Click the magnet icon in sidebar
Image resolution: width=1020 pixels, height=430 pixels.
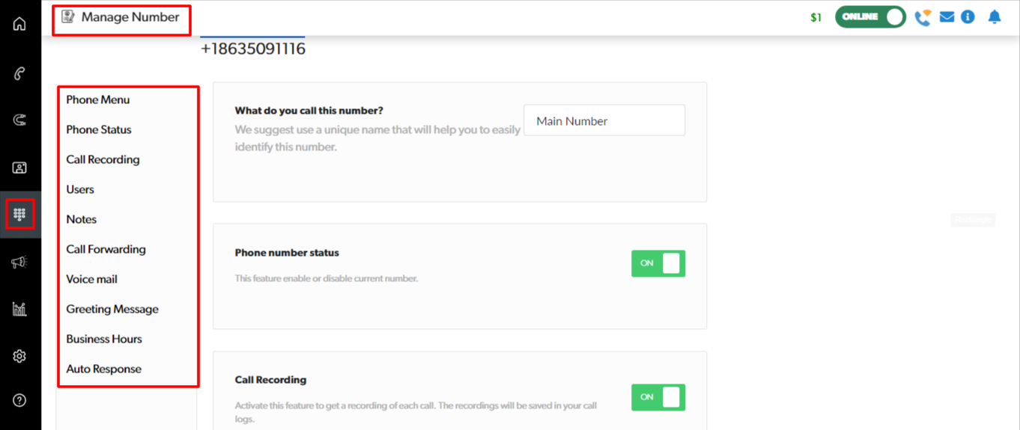[x=19, y=120]
